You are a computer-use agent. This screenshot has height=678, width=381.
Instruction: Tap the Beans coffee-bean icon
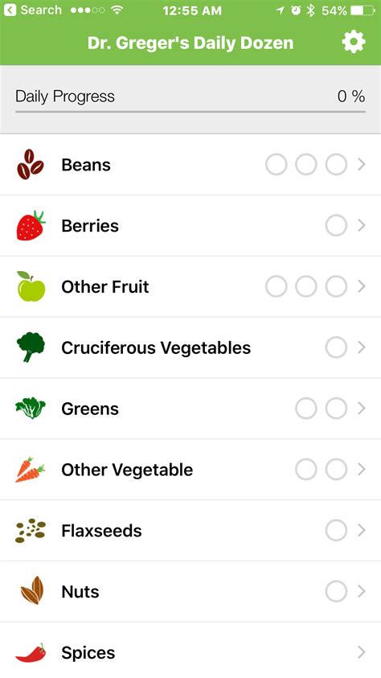pos(31,164)
